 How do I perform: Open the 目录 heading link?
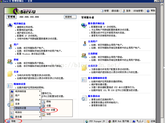16,72
